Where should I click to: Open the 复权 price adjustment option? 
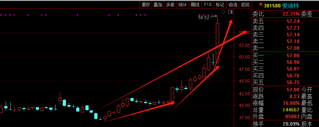[x=146, y=5]
